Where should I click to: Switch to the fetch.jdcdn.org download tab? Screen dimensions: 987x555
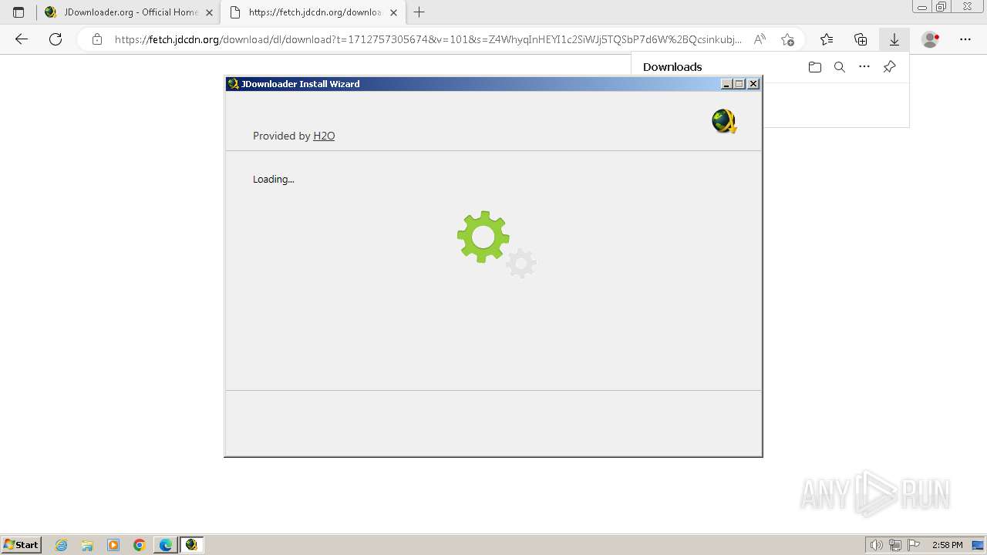point(312,12)
